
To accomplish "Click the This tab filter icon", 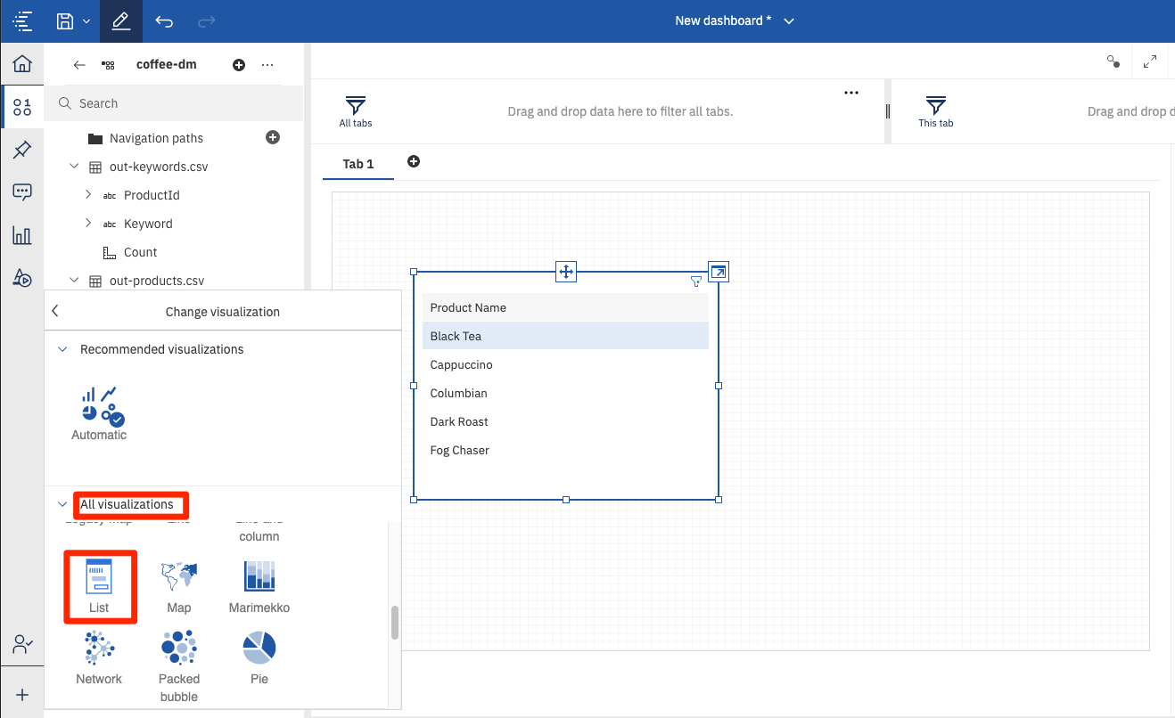I will coord(935,111).
